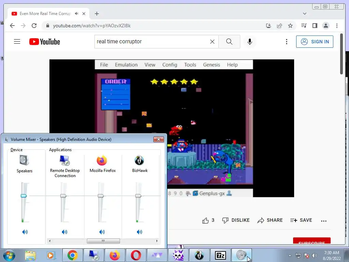Image resolution: width=349 pixels, height=262 pixels.
Task: Click the video player area
Action: coord(172,128)
